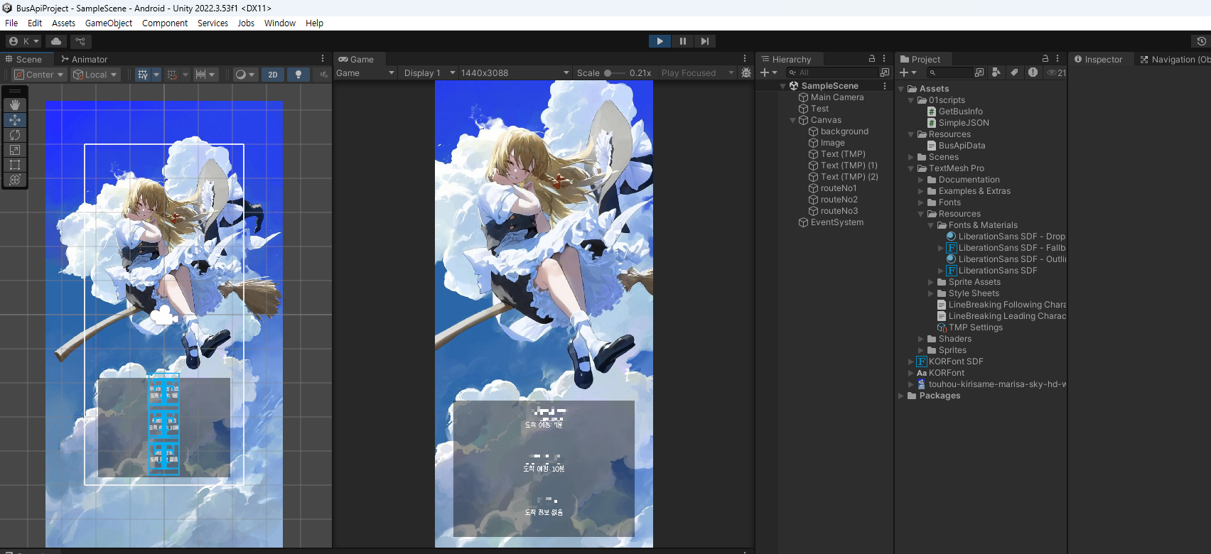Click the Pause button
The width and height of the screenshot is (1211, 554).
pos(682,41)
